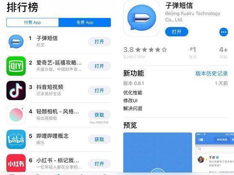
Task: View the 版本历史记录 link
Action: (211, 73)
